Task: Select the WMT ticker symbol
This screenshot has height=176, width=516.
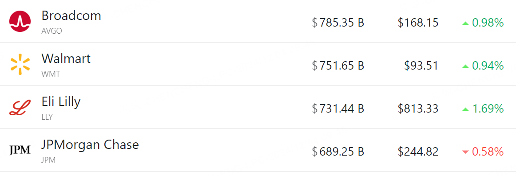Action: pos(51,74)
